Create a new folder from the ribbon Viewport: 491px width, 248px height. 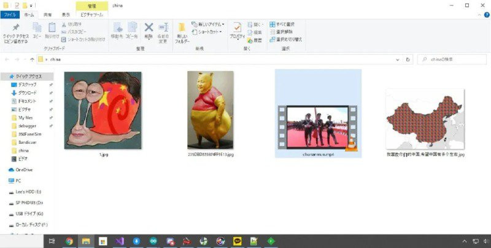(x=182, y=32)
